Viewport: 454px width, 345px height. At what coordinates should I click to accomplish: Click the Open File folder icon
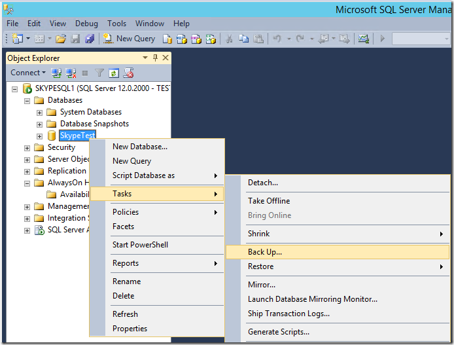point(61,39)
